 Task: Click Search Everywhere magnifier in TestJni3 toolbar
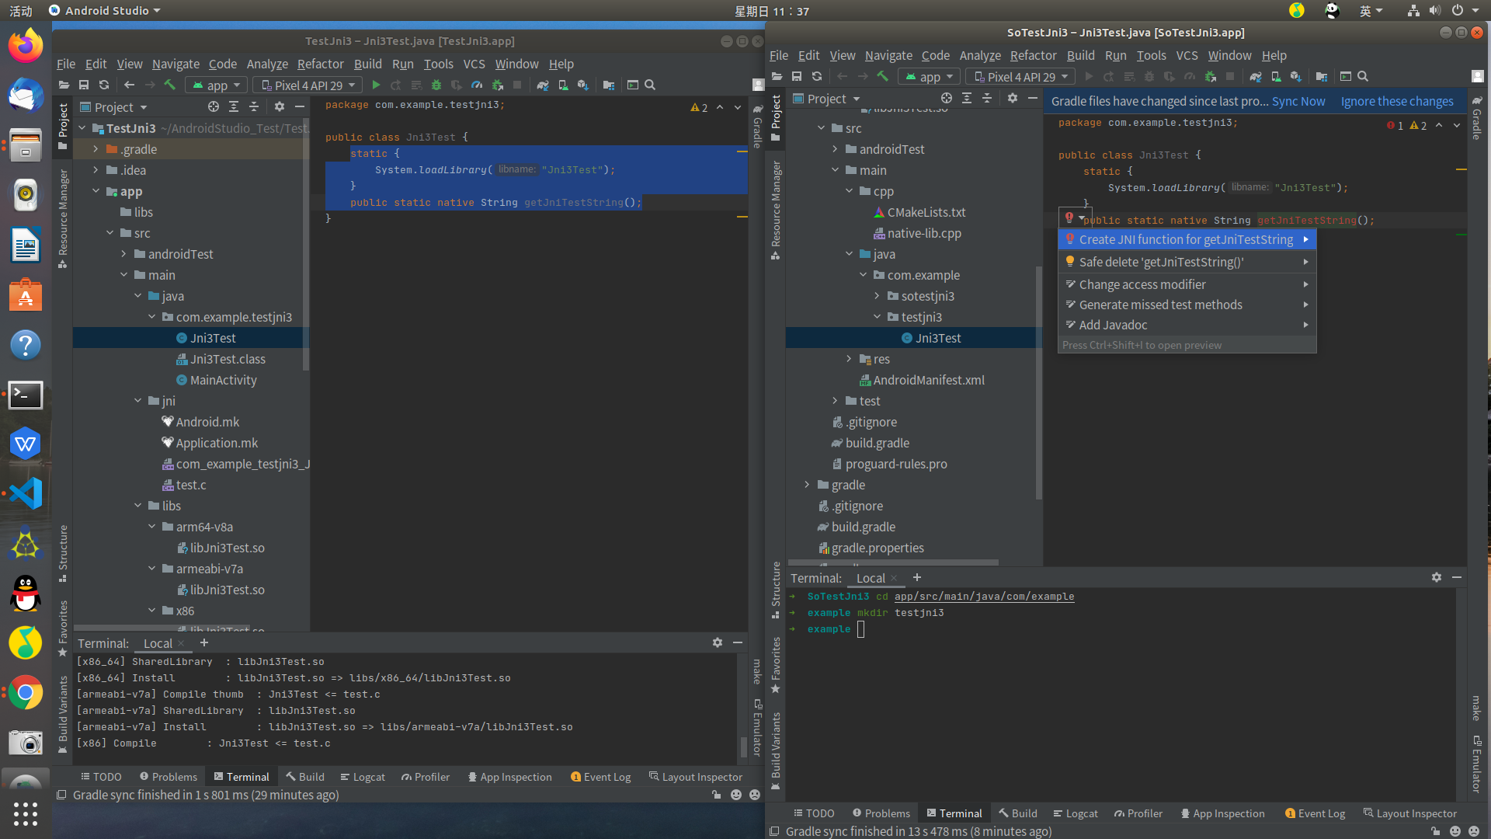click(650, 85)
